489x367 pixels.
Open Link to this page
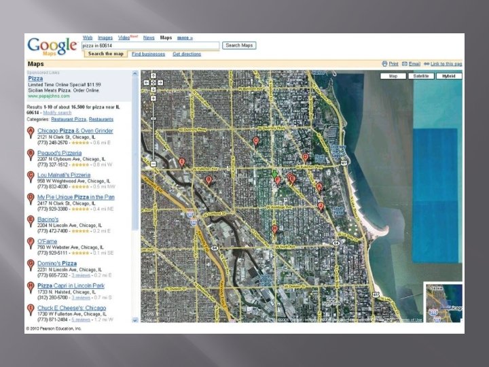pos(446,64)
